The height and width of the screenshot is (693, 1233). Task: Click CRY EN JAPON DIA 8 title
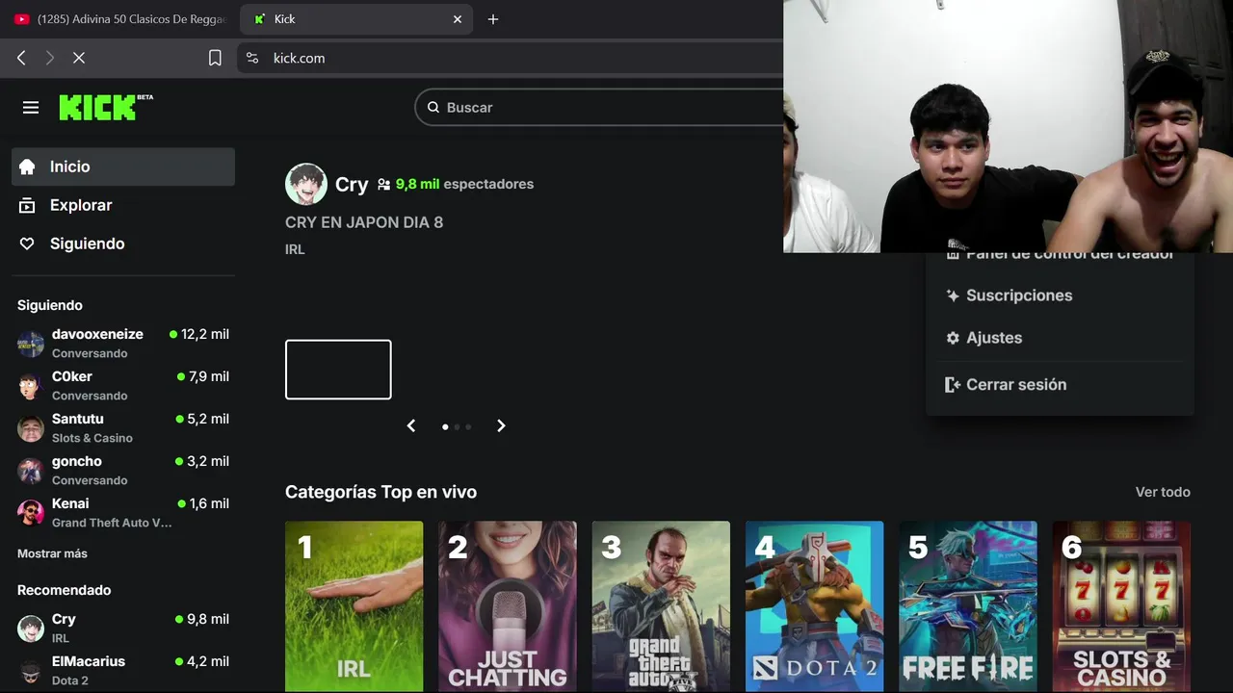tap(364, 222)
